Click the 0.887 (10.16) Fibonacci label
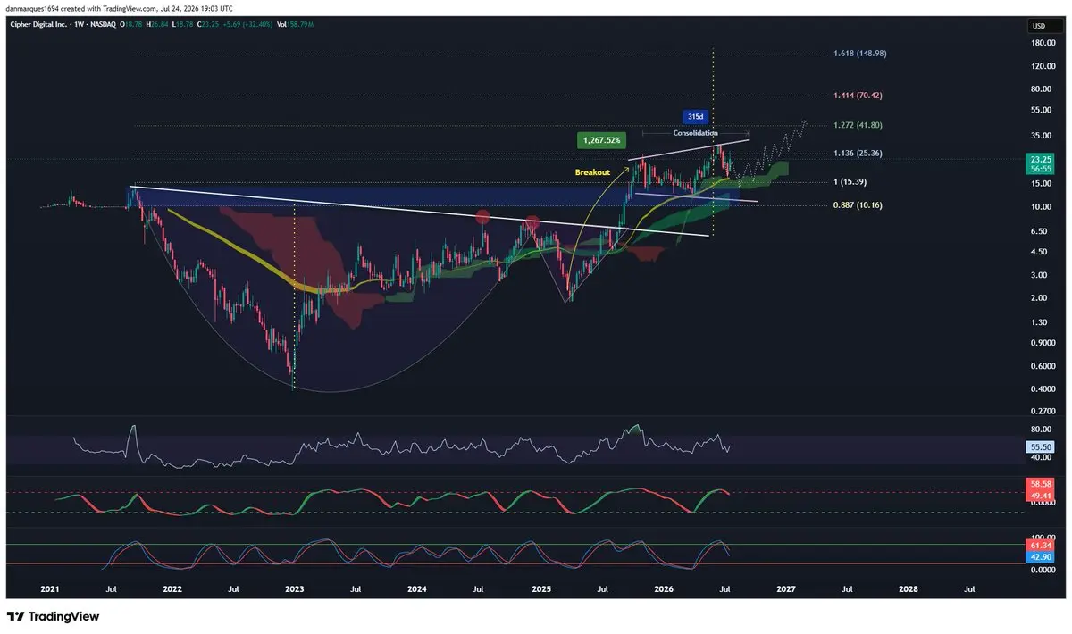 pos(858,204)
